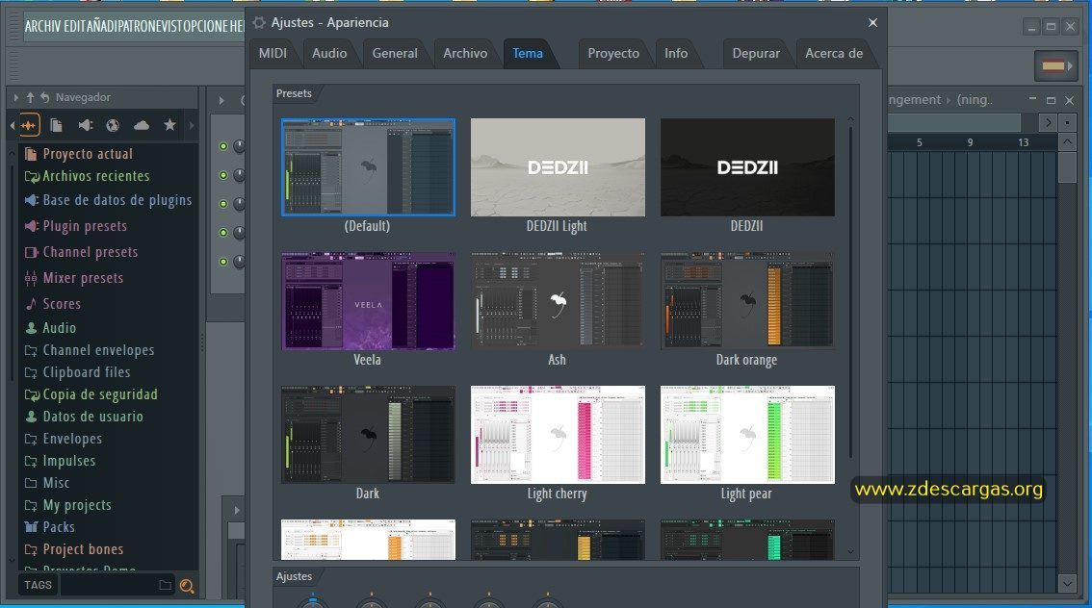Open the OPCIONE menu in main menu bar
Screen dimensions: 1092x608
206,26
